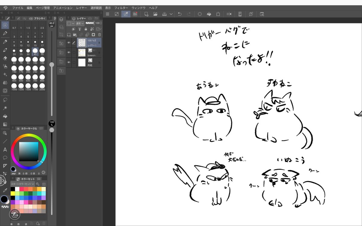The image size is (362, 226).
Task: Click the yellow swatch in color set
Action: click(x=13, y=193)
